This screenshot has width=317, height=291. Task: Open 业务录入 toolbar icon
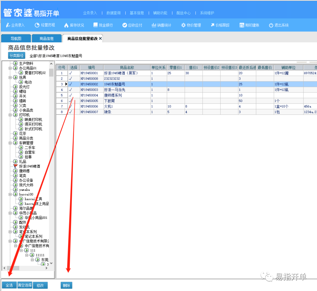8,25
